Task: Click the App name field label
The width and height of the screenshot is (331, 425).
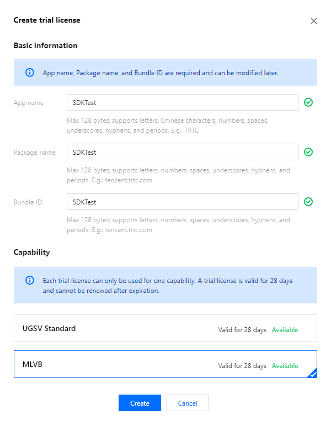Action: click(x=29, y=103)
